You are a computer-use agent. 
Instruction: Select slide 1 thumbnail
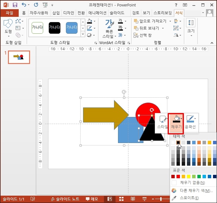coord(19,57)
